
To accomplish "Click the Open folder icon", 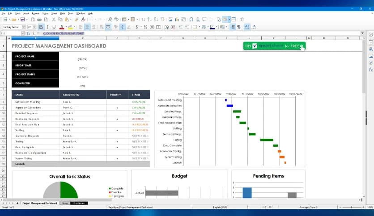I will point(14,20).
